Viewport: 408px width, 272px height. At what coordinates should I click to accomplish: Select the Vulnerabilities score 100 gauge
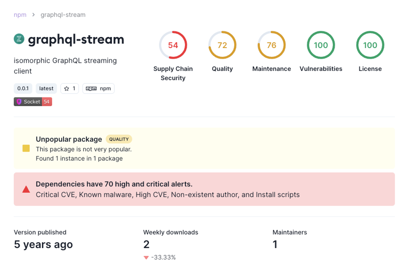coord(321,45)
